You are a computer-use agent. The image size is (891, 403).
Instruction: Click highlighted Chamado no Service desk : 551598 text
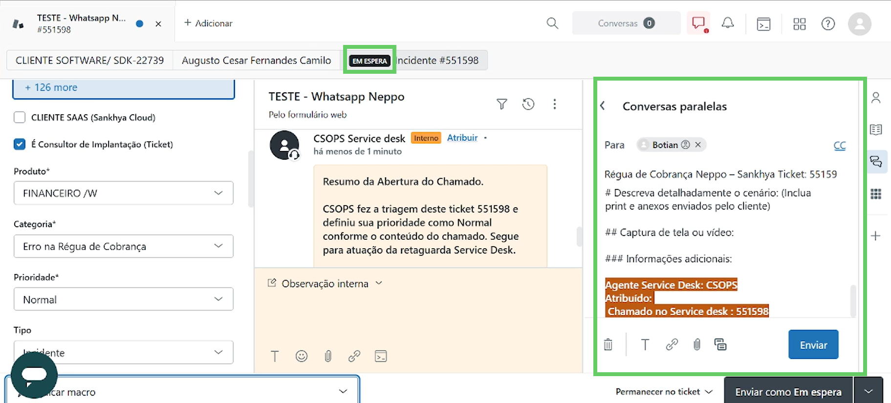tap(688, 311)
